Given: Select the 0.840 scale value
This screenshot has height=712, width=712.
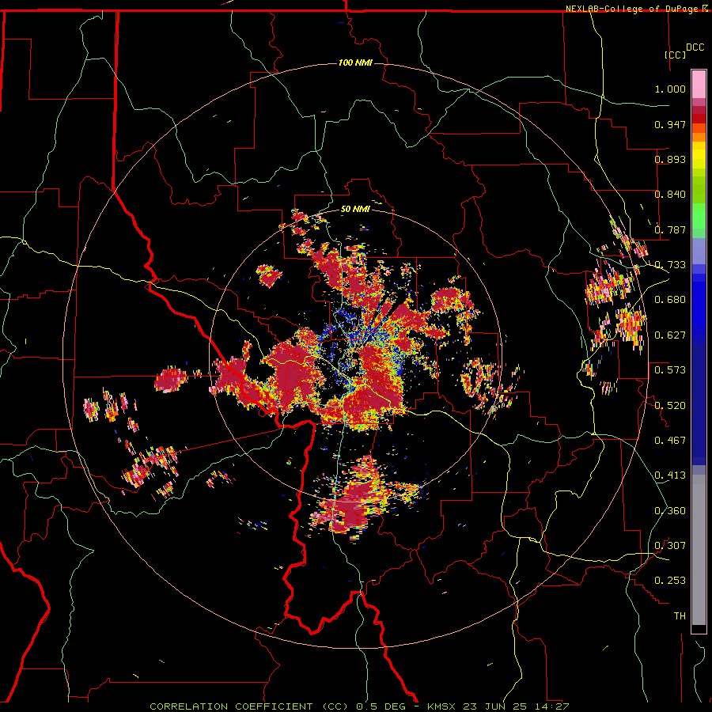Looking at the screenshot, I should point(670,195).
